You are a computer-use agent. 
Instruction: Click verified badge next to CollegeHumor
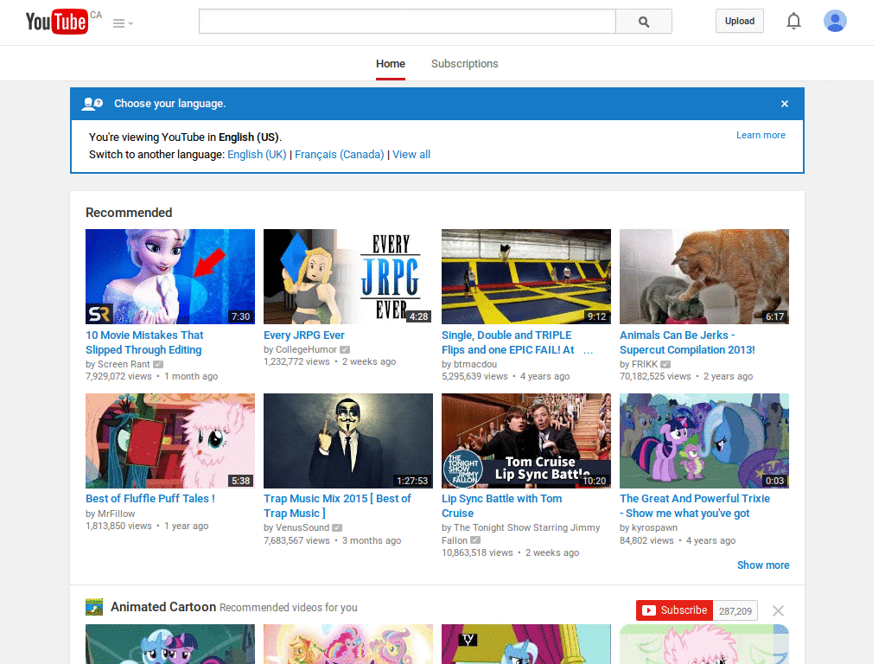pyautogui.click(x=345, y=350)
